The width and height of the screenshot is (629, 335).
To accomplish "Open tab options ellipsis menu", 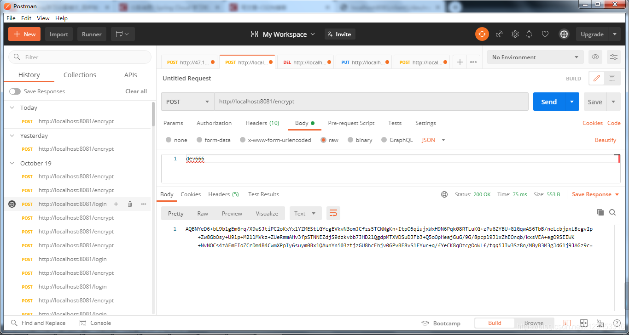I will click(473, 62).
